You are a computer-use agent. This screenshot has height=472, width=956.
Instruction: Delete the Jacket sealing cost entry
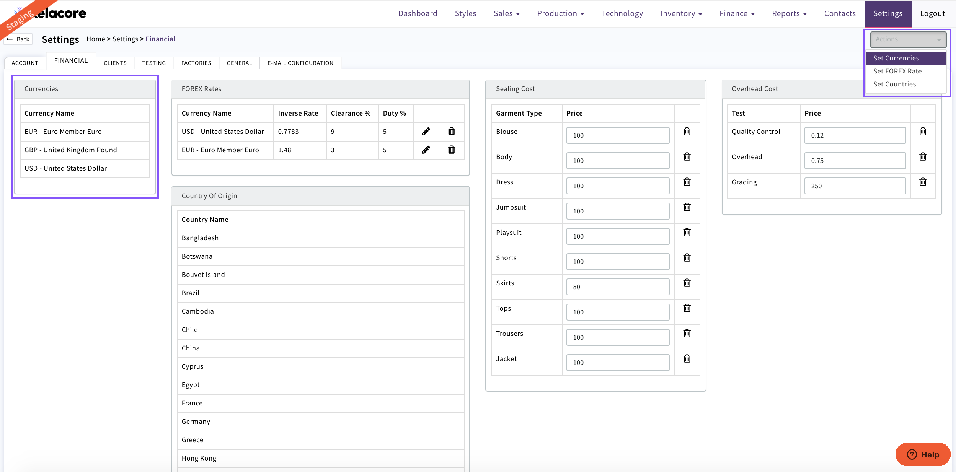687,359
